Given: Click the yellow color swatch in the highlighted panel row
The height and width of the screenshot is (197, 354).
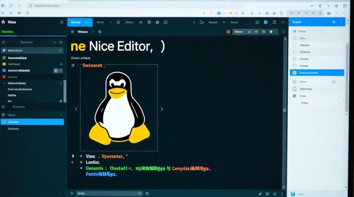Looking at the screenshot, I should 294,73.
